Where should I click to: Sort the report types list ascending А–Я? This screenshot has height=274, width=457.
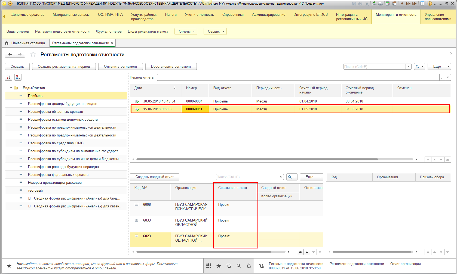point(8,77)
